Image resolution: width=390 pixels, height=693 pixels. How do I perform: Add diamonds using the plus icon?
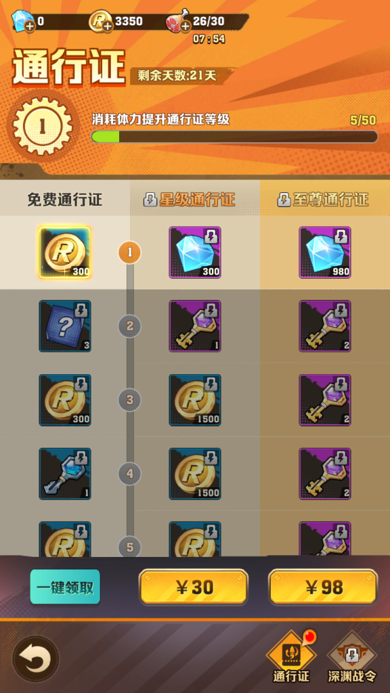click(30, 27)
